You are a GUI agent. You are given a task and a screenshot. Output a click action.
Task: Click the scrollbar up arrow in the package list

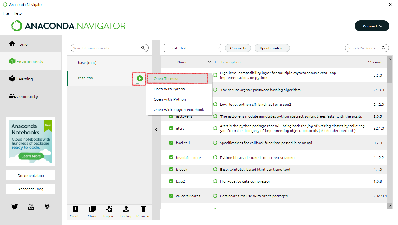click(x=390, y=59)
